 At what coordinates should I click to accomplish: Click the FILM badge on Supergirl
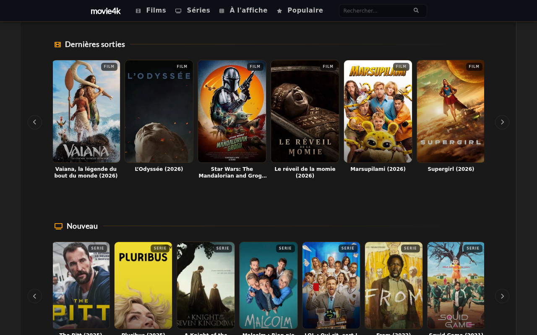(x=474, y=67)
